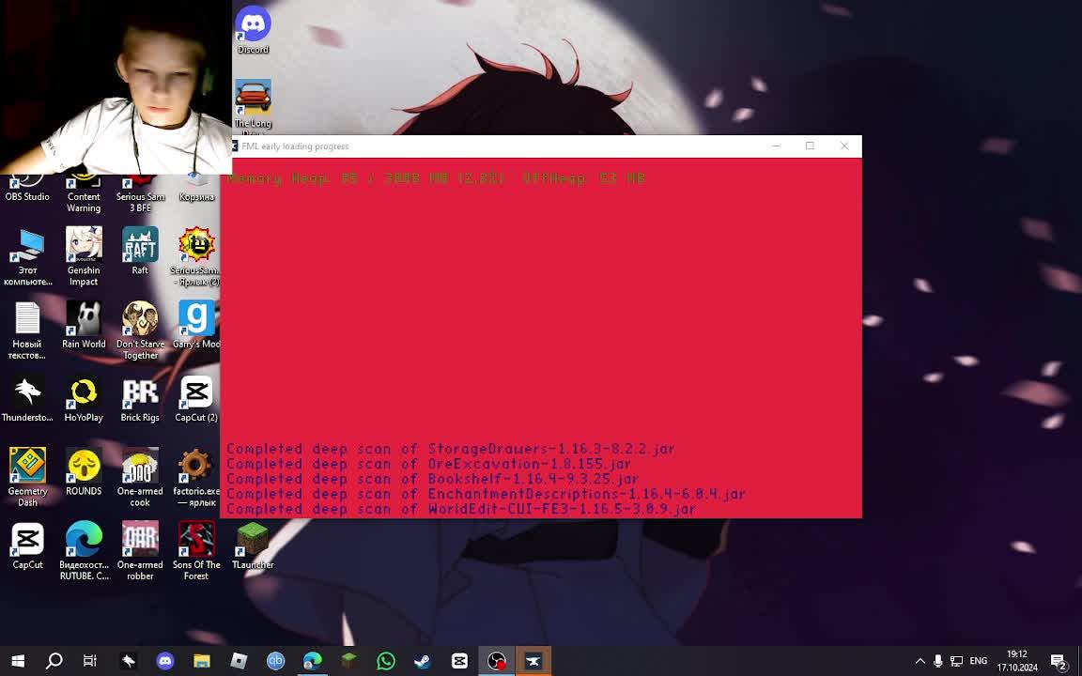1082x676 pixels.
Task: Switch the ENG input language
Action: tap(979, 662)
